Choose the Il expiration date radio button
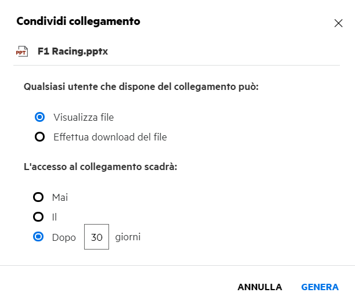The width and height of the screenshot is (355, 307). click(x=39, y=217)
